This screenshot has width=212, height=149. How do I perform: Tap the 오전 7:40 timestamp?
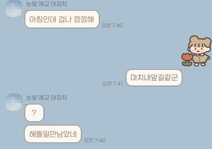[112, 25]
